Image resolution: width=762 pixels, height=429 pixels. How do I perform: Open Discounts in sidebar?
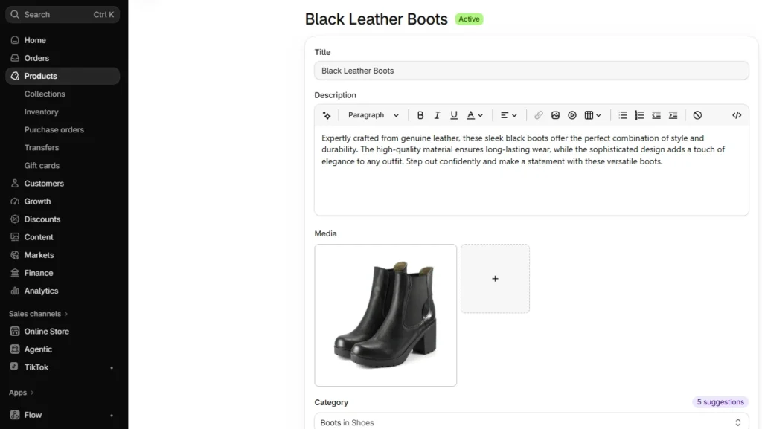tap(63, 219)
